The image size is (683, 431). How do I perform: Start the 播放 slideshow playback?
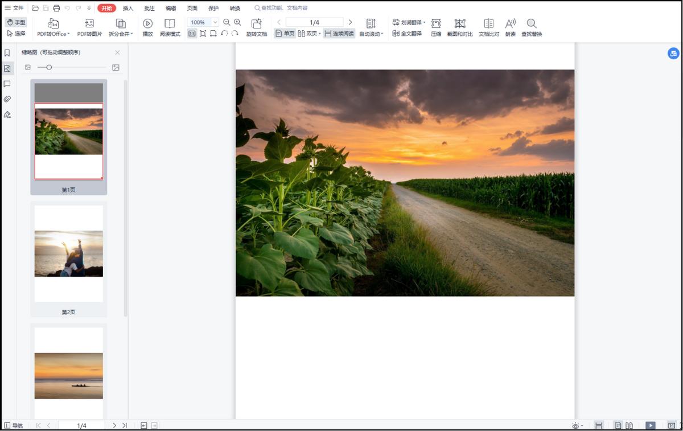[147, 27]
